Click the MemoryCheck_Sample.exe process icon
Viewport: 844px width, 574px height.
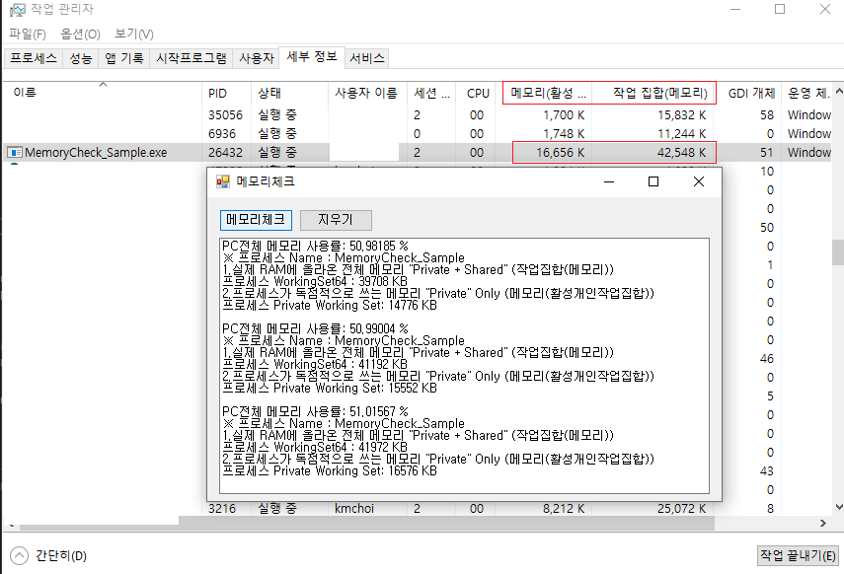(15, 152)
